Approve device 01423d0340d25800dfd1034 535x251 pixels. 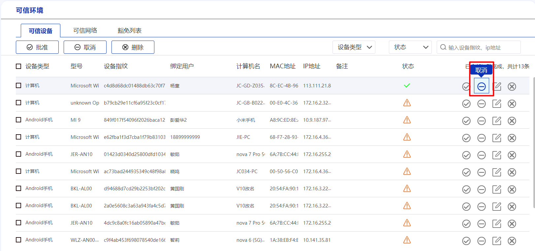466,155
